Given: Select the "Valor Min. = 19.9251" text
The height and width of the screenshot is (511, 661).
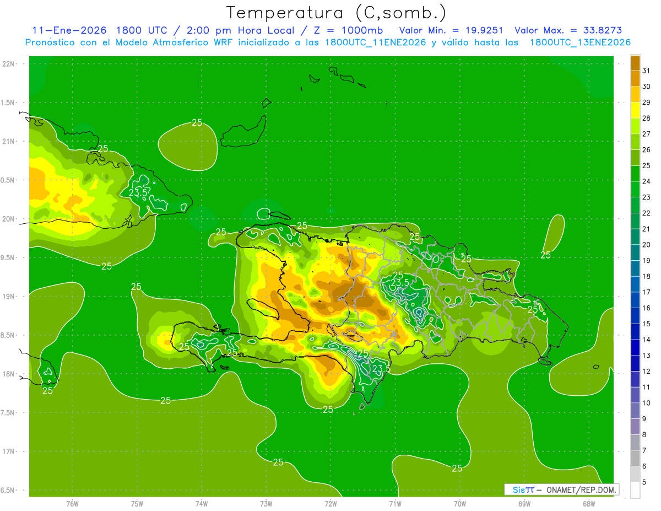Looking at the screenshot, I should (451, 30).
